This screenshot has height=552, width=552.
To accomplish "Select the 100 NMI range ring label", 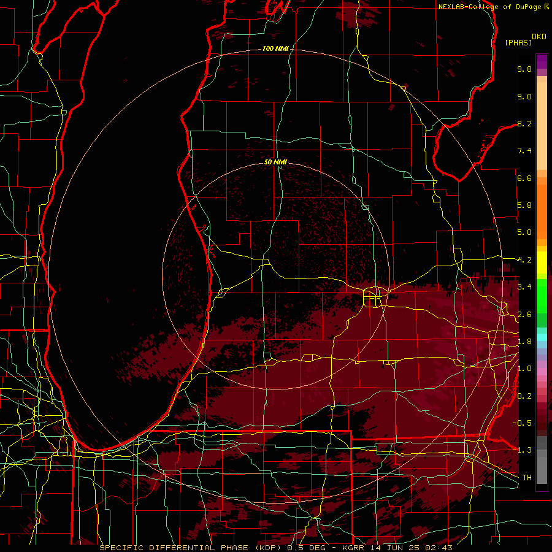I will [x=275, y=48].
